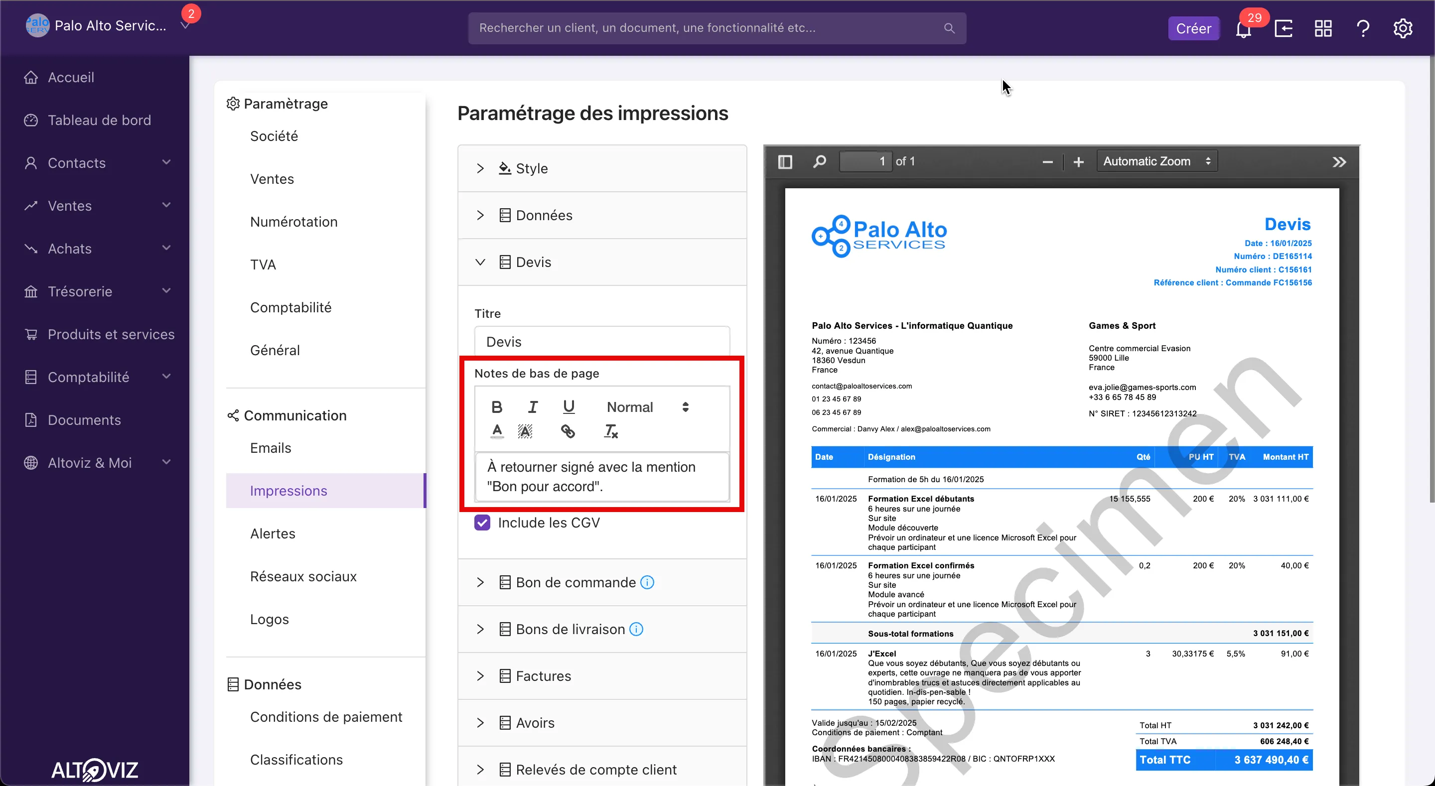The width and height of the screenshot is (1435, 786).
Task: Insert a link in footer notes
Action: (x=568, y=431)
